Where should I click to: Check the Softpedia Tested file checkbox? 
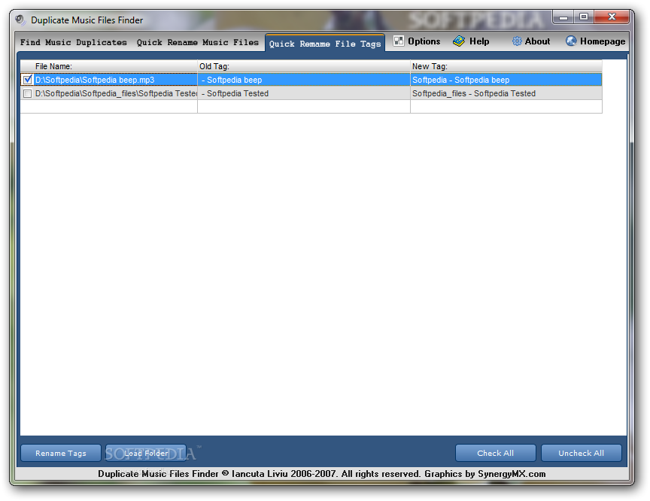tap(28, 93)
